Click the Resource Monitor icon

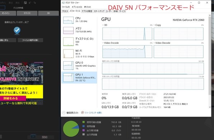coord(83,112)
